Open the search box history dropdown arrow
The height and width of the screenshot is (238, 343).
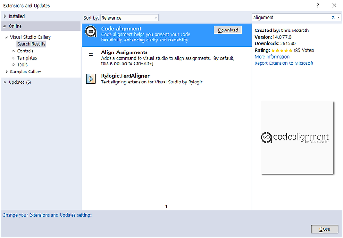[x=339, y=17]
